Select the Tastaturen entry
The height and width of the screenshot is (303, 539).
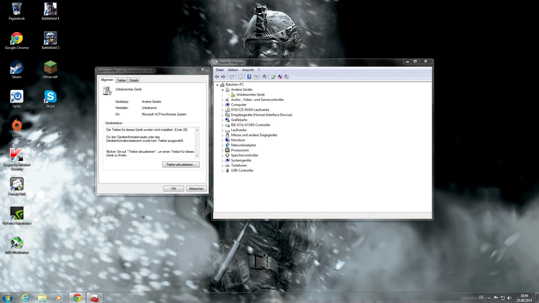coord(239,166)
